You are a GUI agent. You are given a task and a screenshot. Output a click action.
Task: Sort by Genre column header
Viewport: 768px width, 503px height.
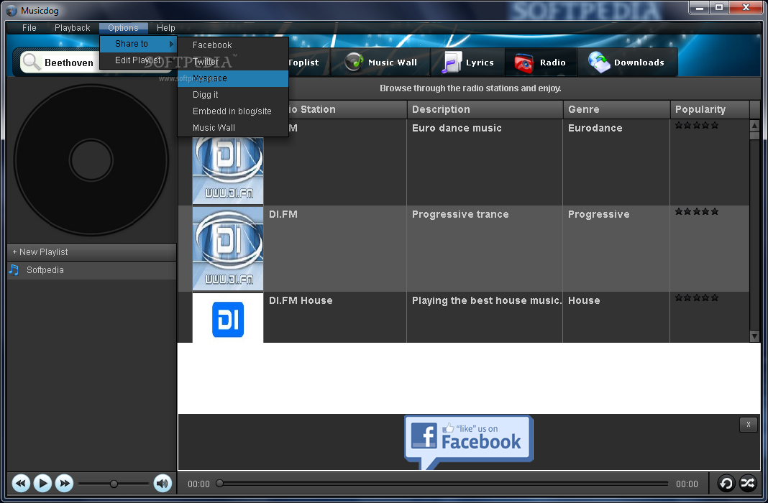click(617, 110)
